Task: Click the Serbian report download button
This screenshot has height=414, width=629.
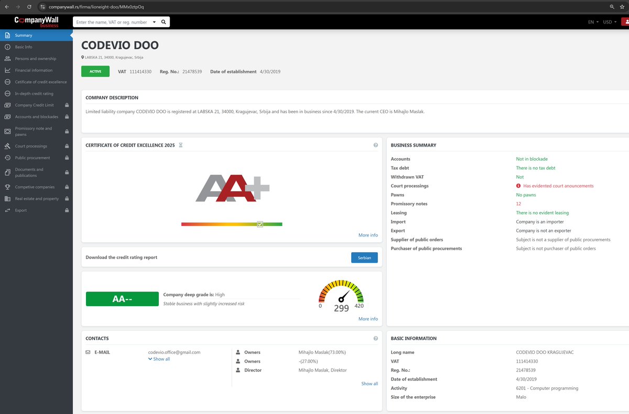Action: [x=364, y=258]
